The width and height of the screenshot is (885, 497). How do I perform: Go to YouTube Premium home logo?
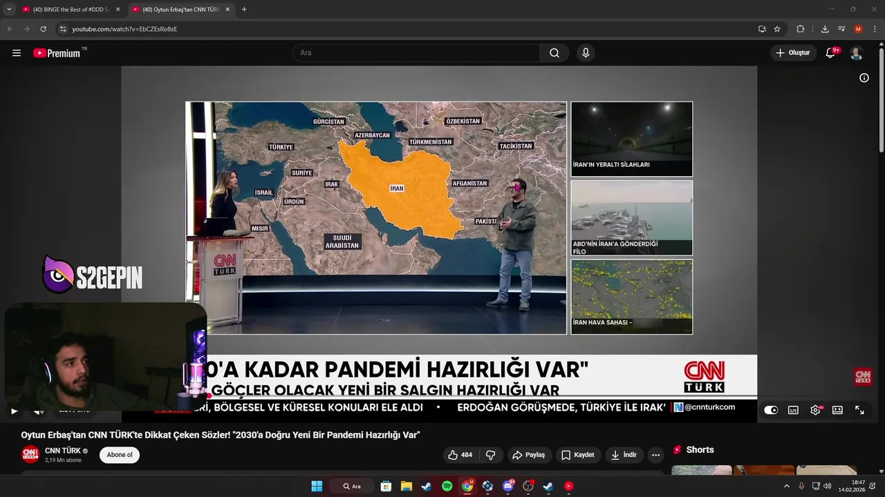(x=57, y=53)
